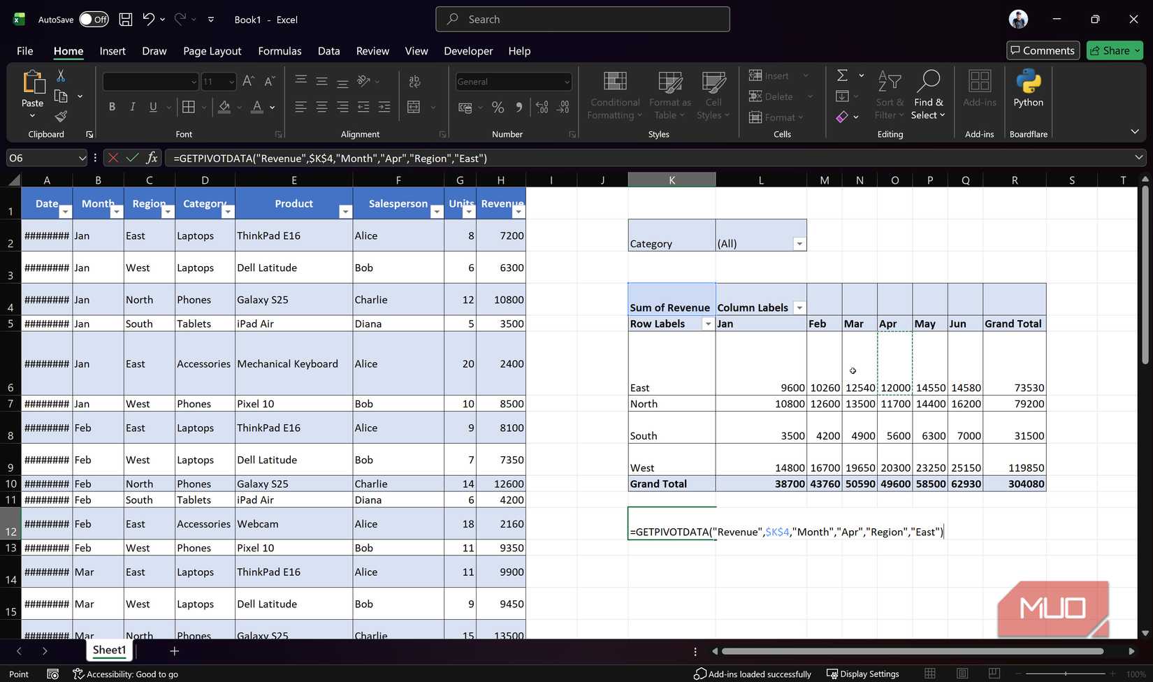Switch to Developer tab
The image size is (1153, 682).
coord(468,51)
